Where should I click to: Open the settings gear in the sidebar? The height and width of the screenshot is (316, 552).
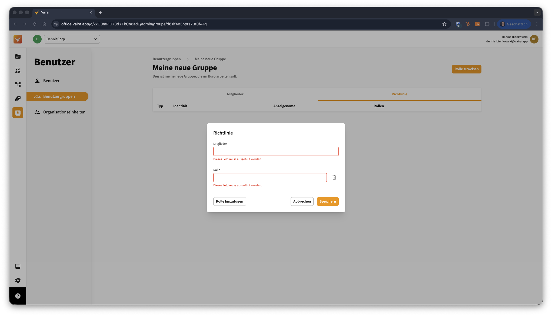[18, 280]
